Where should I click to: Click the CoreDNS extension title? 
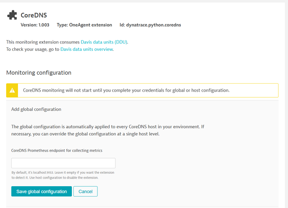[x=34, y=15]
